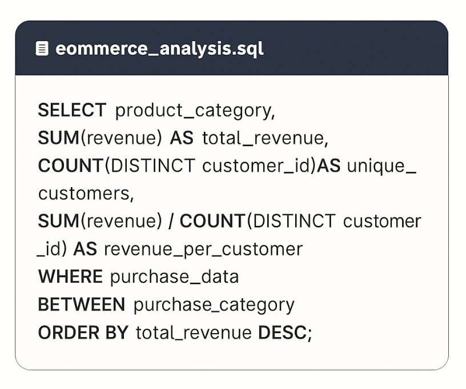Click the WHERE keyword
The height and width of the screenshot is (389, 466).
pyautogui.click(x=70, y=277)
